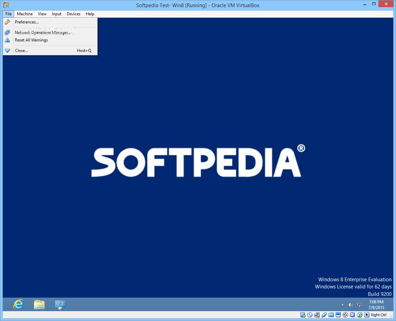Viewport: 396px width, 321px height.
Task: Click the CPU virtualization features chip icon
Action: tap(353, 315)
